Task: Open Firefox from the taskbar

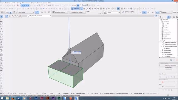Action: pos(13,98)
